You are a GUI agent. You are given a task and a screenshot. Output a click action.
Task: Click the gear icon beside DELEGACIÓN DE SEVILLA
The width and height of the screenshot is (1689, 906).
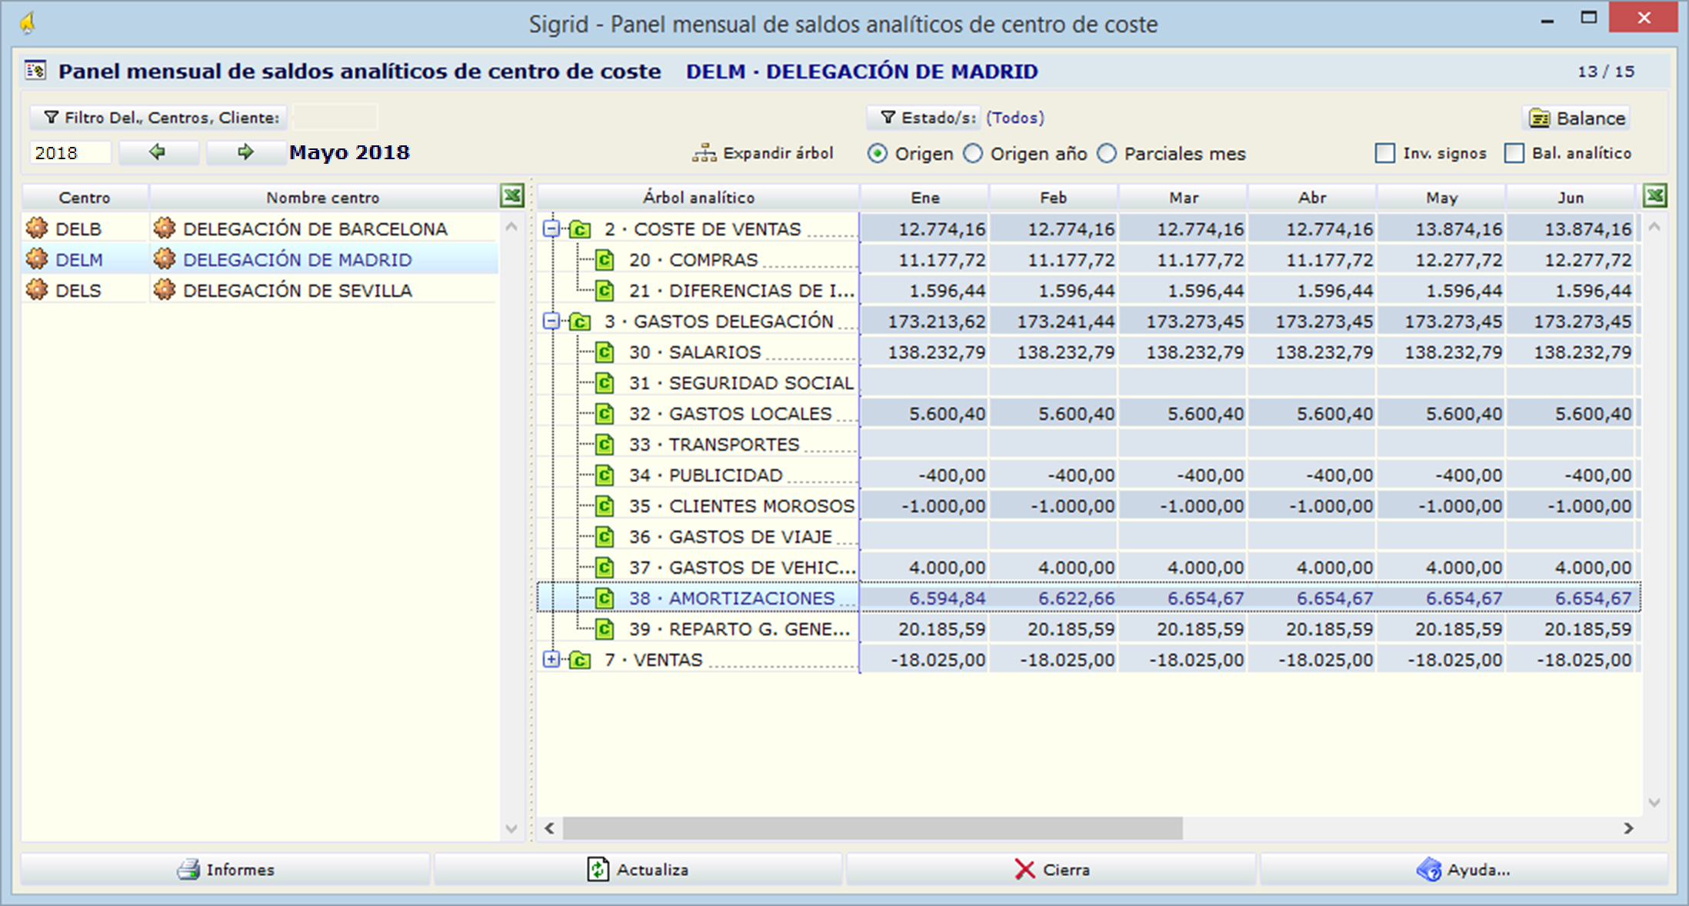click(164, 290)
